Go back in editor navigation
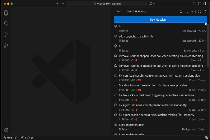The image size is (210, 140). 58,4
